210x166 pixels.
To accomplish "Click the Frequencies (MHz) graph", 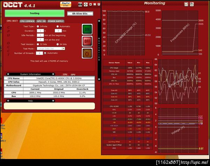I will pos(180,33).
